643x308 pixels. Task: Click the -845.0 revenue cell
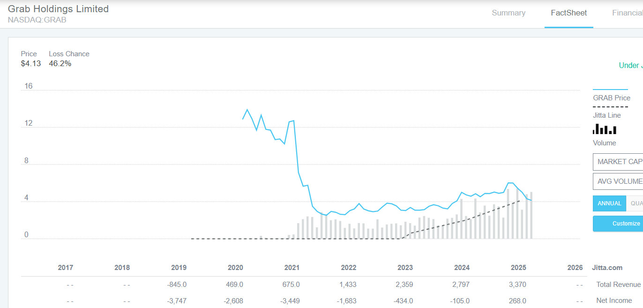[177, 285]
